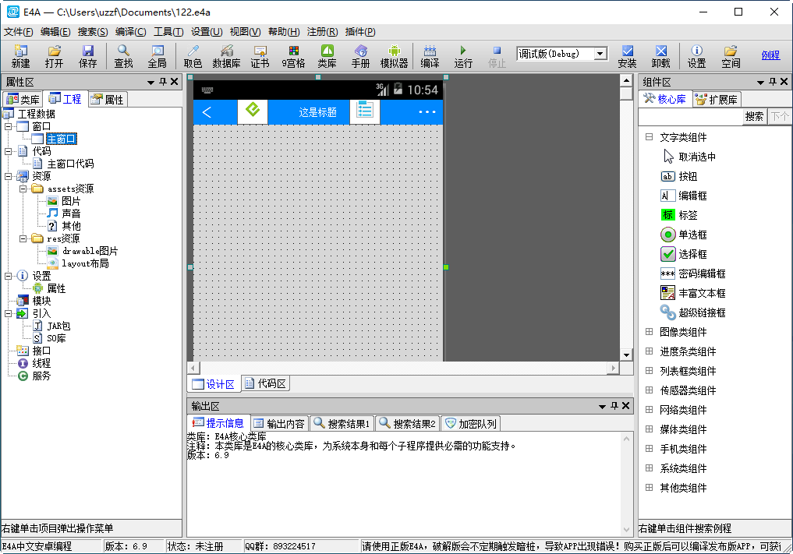Select the 丰富文本框 component

pyautogui.click(x=693, y=293)
